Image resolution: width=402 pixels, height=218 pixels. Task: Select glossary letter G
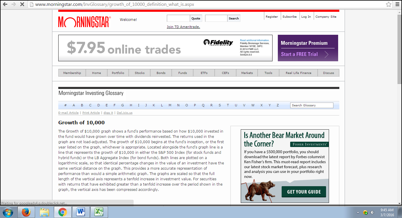click(123, 105)
